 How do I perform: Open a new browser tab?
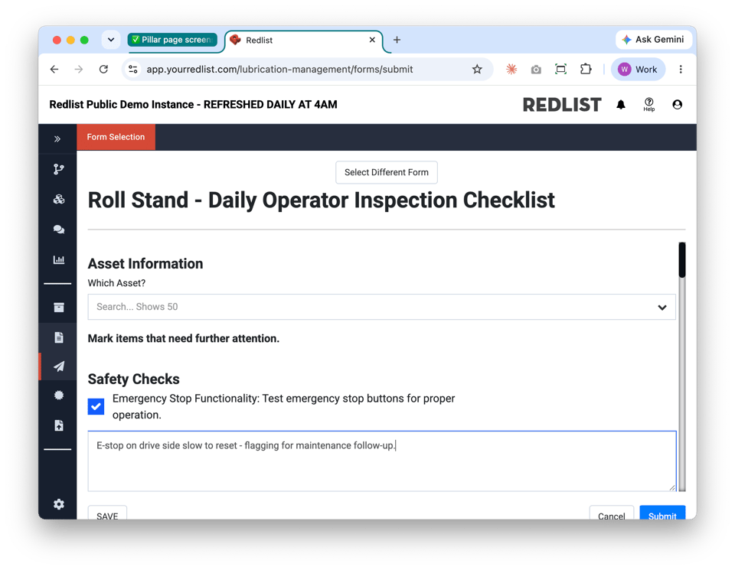point(397,40)
